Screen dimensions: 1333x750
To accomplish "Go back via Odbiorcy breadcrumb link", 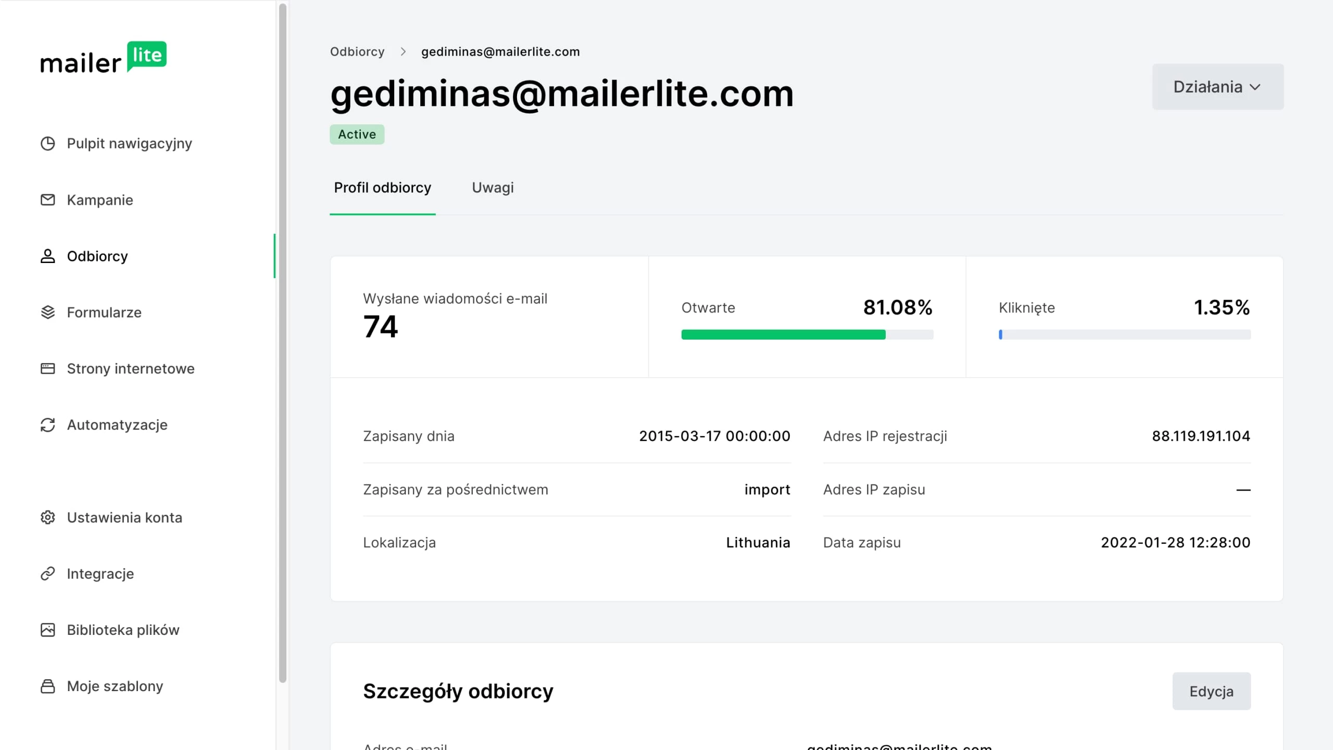I will pos(357,52).
